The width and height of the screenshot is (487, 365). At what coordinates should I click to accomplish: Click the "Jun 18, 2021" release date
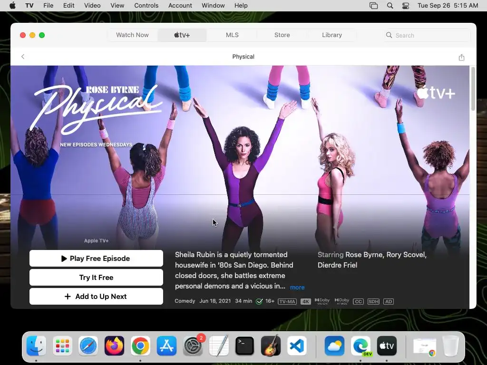tap(215, 301)
